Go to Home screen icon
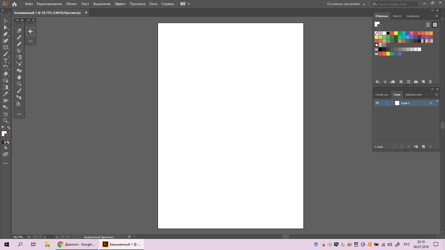445x250 pixels. pos(14,4)
